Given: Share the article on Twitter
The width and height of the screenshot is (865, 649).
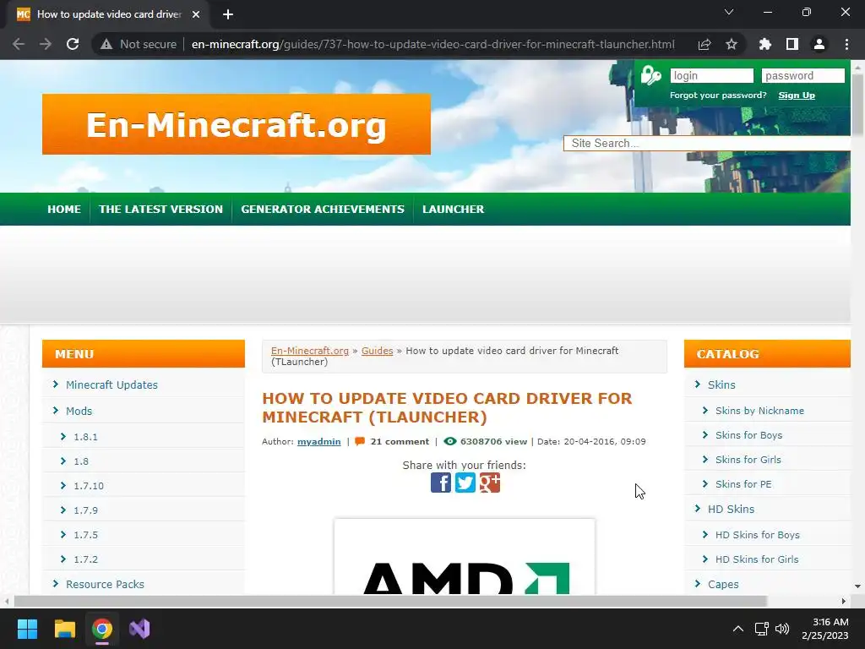Looking at the screenshot, I should pyautogui.click(x=465, y=483).
